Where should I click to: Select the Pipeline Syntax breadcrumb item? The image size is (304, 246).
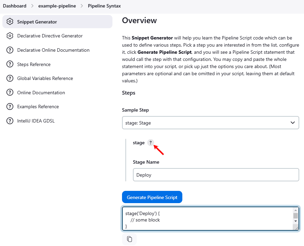[x=104, y=6]
